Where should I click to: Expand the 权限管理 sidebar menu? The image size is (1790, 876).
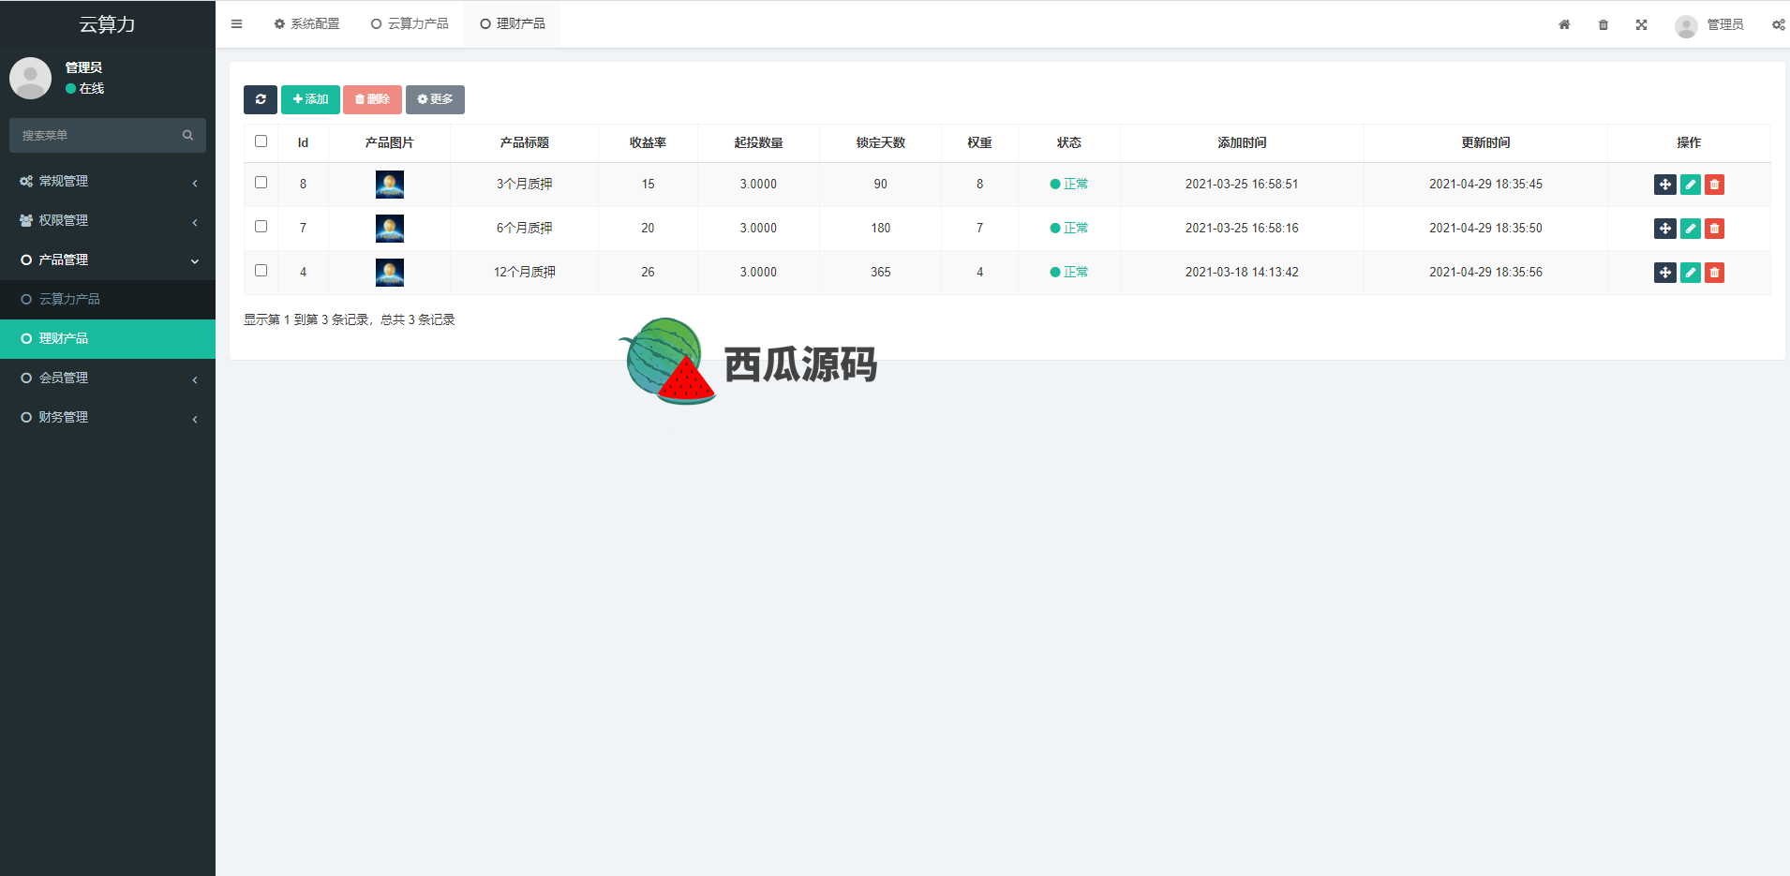(x=108, y=220)
